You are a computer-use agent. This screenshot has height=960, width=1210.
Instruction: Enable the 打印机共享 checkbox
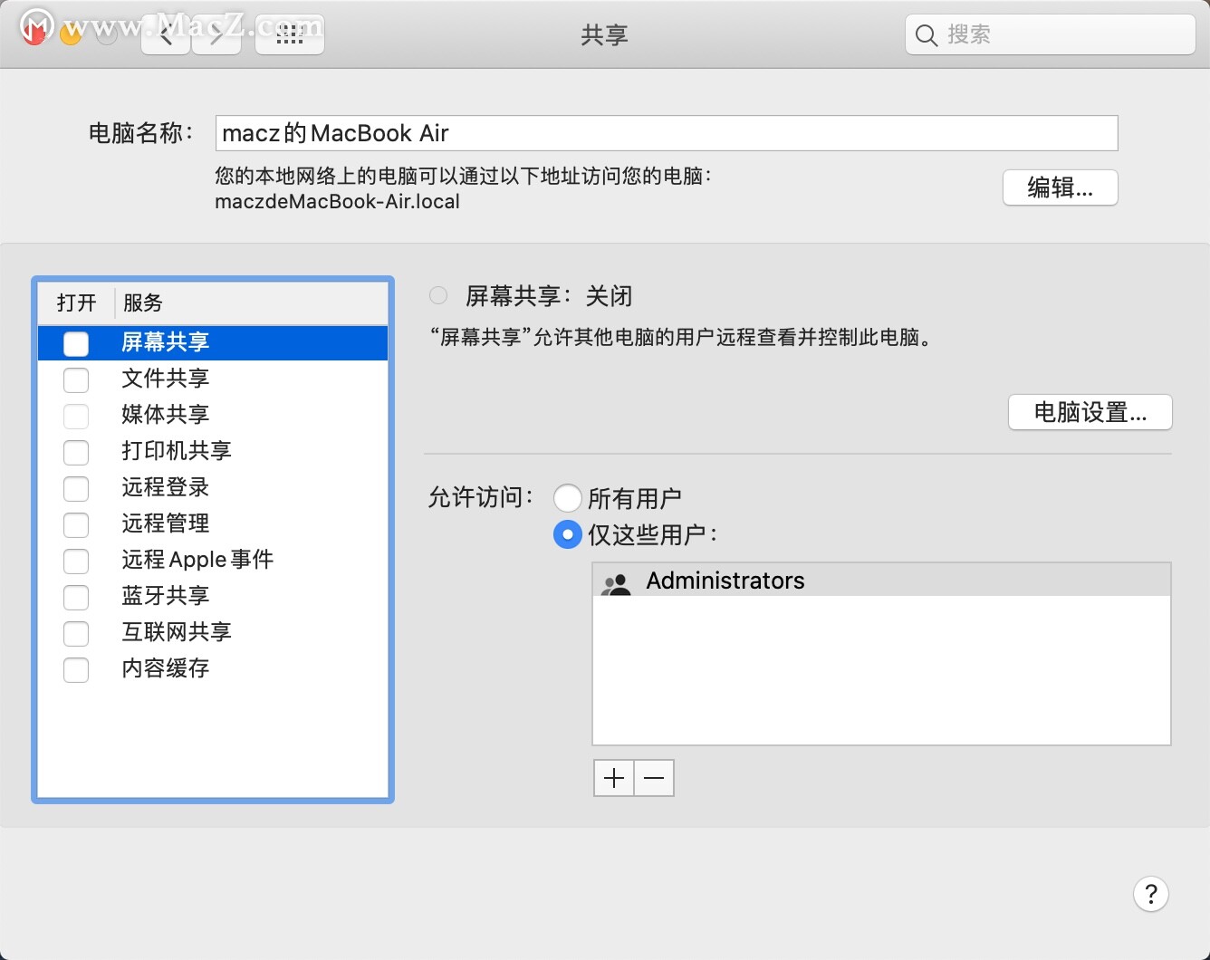tap(76, 452)
